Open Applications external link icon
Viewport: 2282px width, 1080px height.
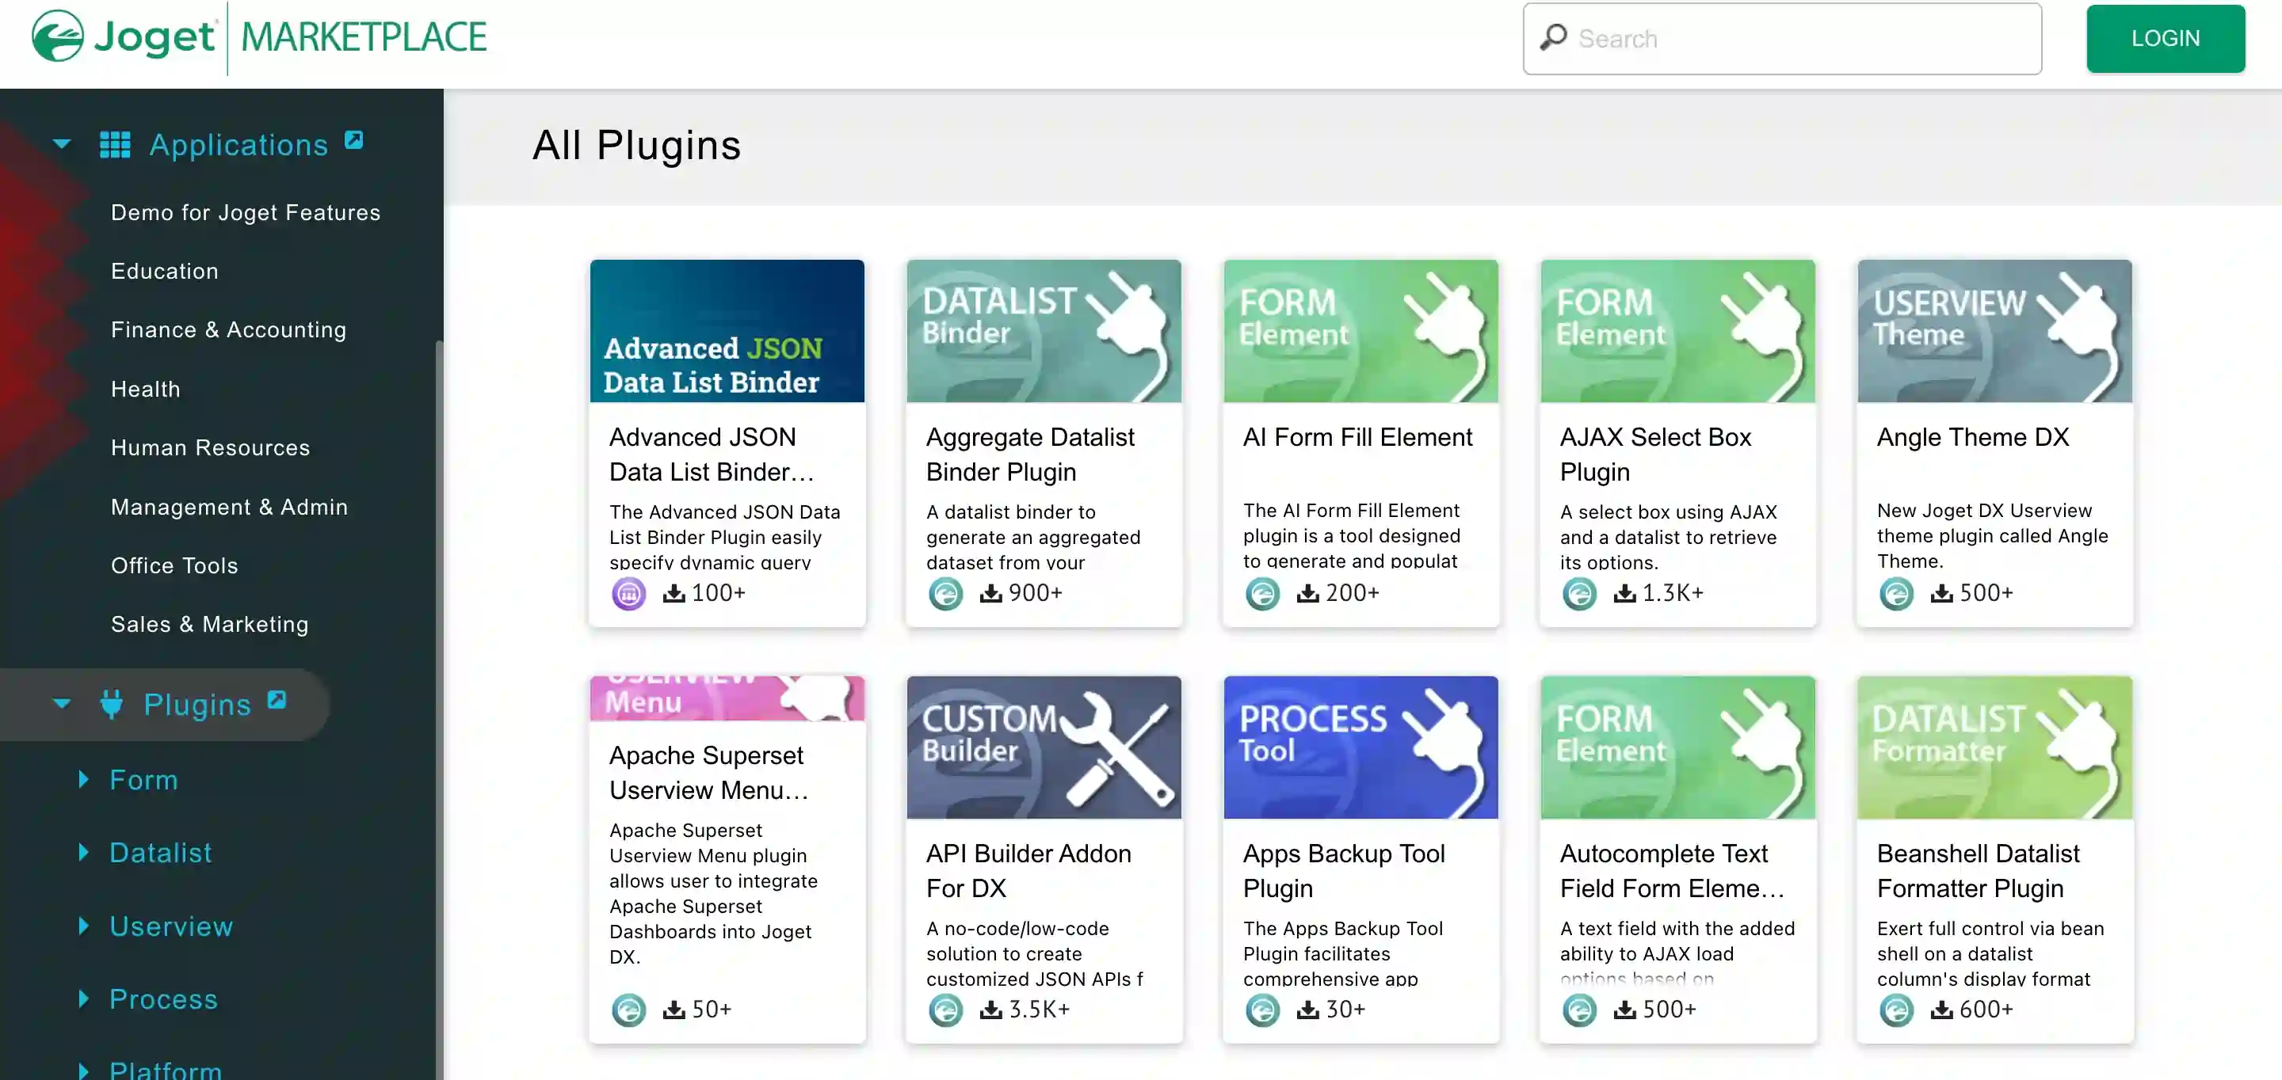click(x=353, y=140)
